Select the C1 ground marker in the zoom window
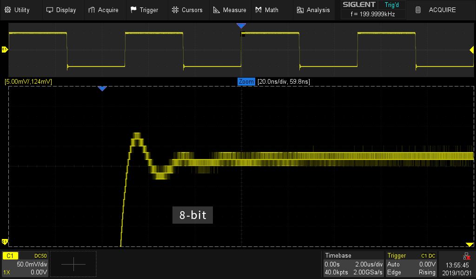Image resolution: width=476 pixels, height=279 pixels. pyautogui.click(x=5, y=241)
